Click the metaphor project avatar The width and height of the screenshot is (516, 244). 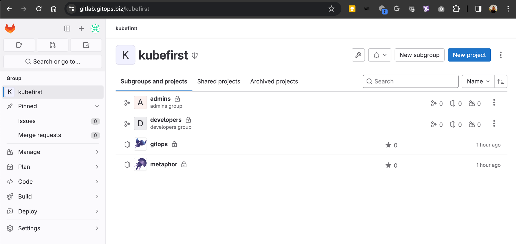140,164
